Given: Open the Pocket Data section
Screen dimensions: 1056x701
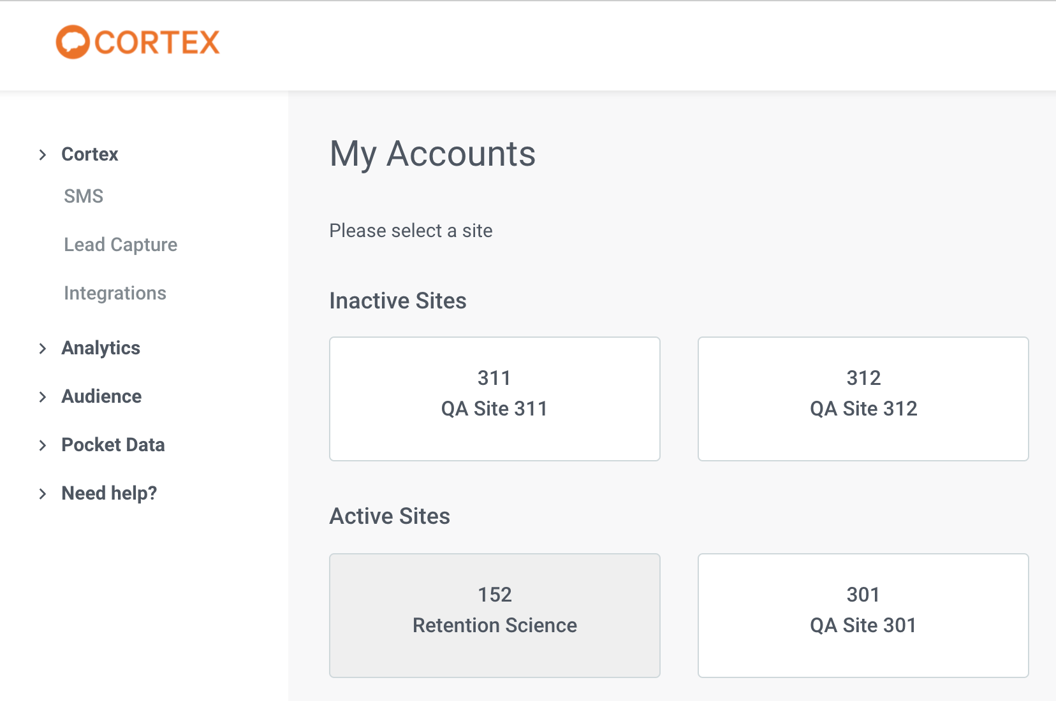Looking at the screenshot, I should tap(113, 445).
